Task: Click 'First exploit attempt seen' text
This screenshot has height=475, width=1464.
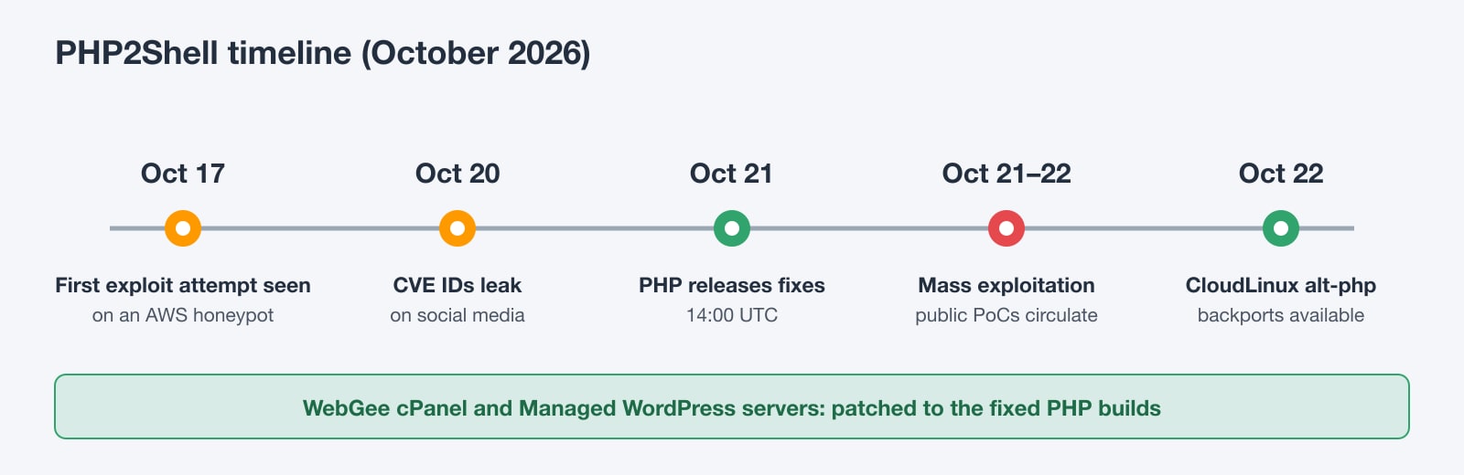Action: [x=183, y=285]
